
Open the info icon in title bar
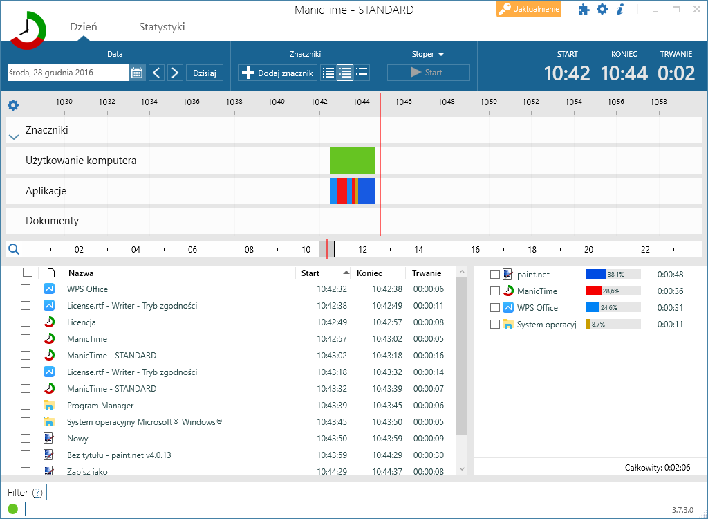620,9
